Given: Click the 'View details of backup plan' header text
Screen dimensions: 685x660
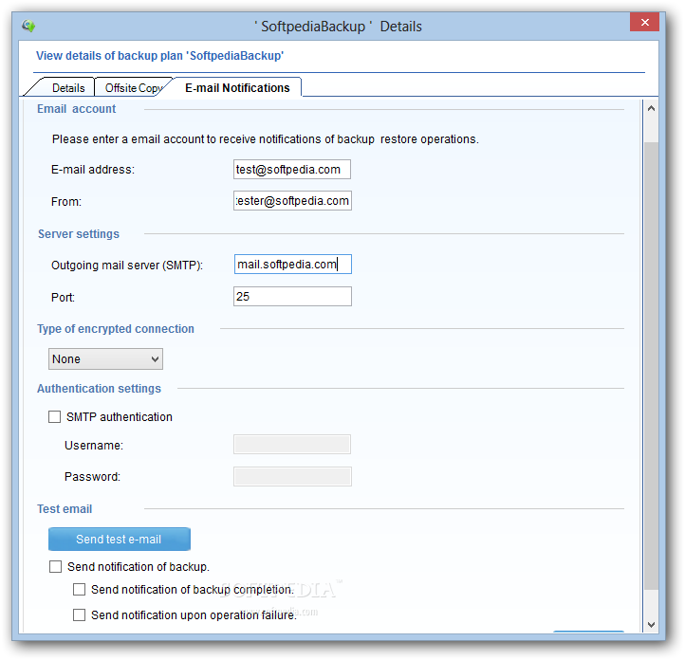Looking at the screenshot, I should tap(160, 56).
